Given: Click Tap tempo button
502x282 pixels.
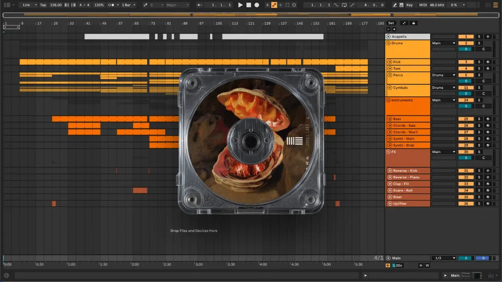Looking at the screenshot, I should pos(43,5).
